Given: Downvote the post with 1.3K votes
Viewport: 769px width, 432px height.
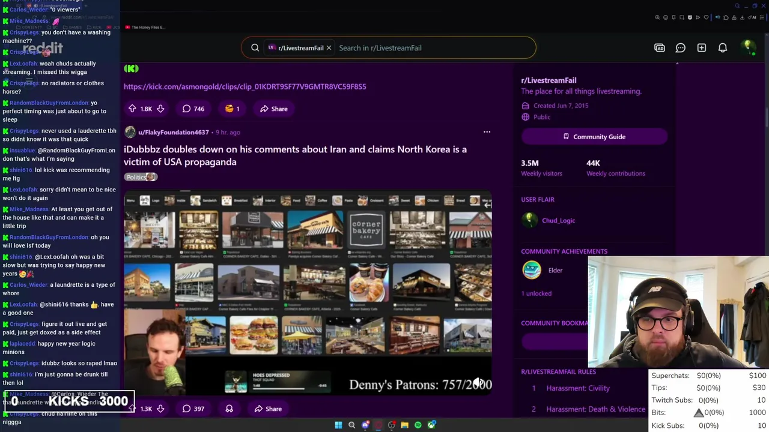Looking at the screenshot, I should [x=160, y=409].
